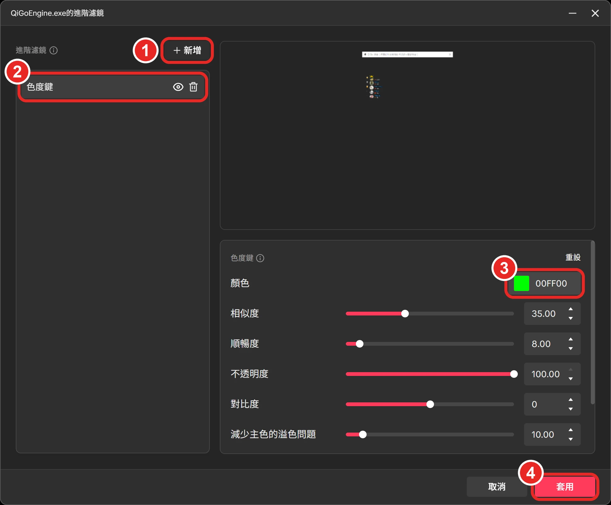Delete the 色度鍵 filter with trash icon
Image resolution: width=611 pixels, height=505 pixels.
(193, 87)
